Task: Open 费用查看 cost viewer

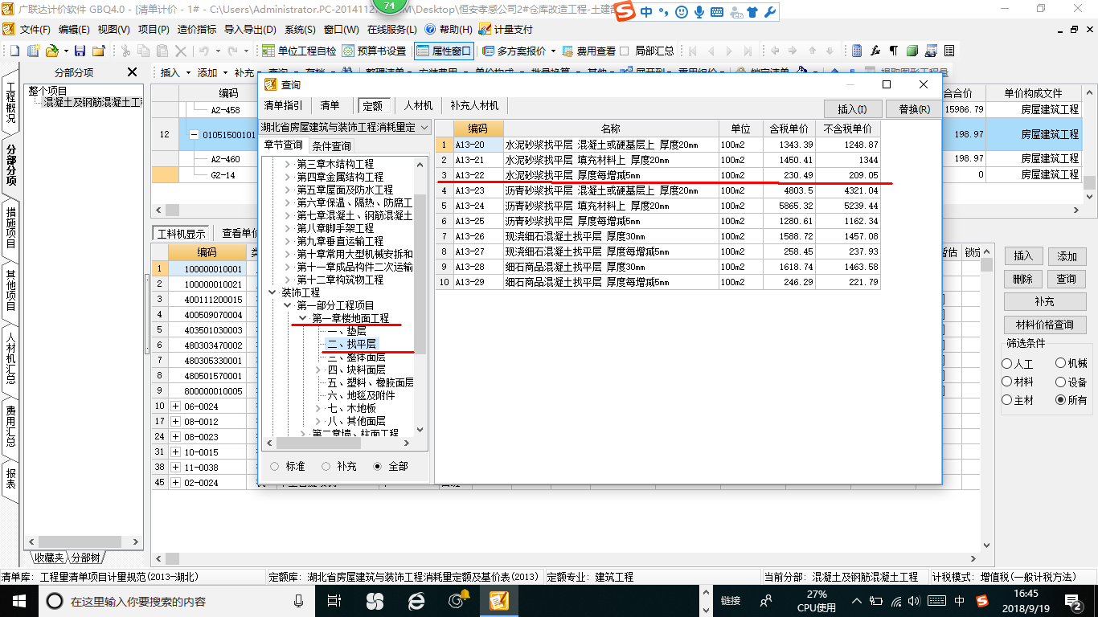Action: click(589, 51)
